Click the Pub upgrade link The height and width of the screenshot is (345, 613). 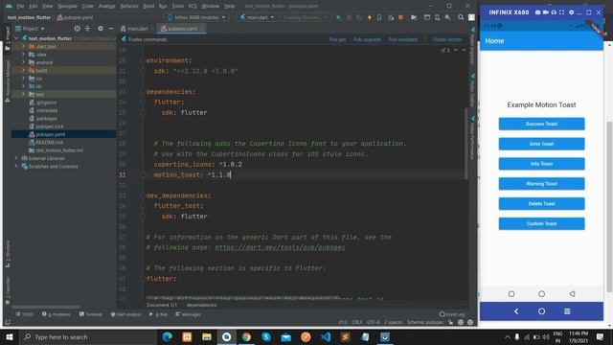coord(367,39)
